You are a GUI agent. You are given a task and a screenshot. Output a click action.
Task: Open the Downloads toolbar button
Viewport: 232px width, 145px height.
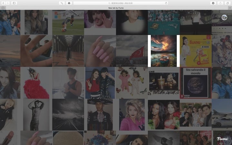point(213,3)
